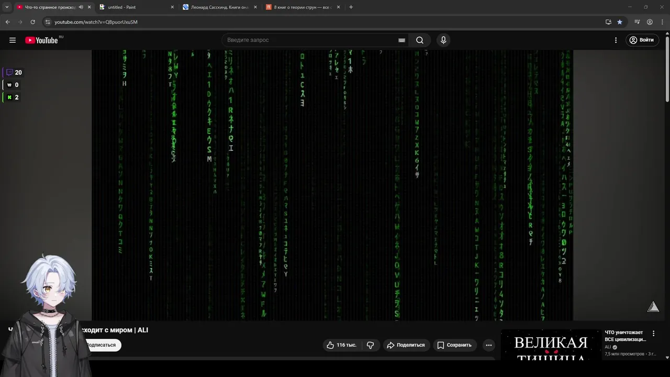Open the browser profile icon
Image resolution: width=670 pixels, height=377 pixels.
tap(650, 22)
